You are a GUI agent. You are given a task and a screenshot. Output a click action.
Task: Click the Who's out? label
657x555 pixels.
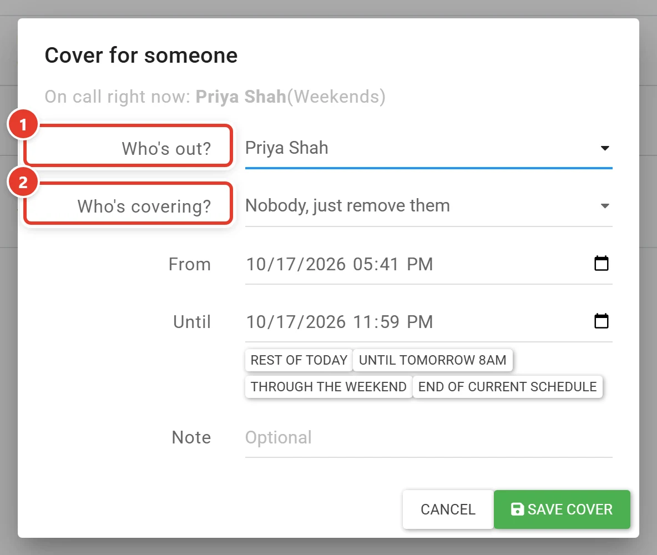(166, 149)
